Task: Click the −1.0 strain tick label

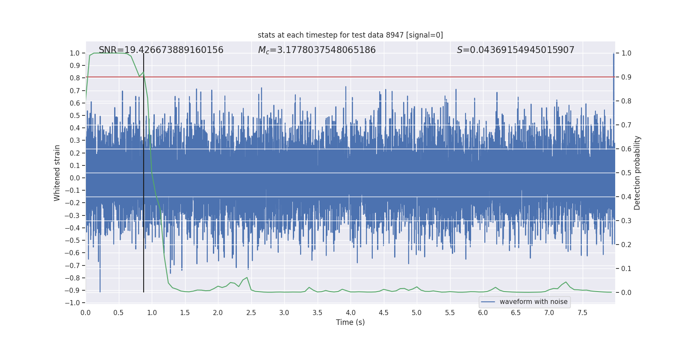Action: 72,303
